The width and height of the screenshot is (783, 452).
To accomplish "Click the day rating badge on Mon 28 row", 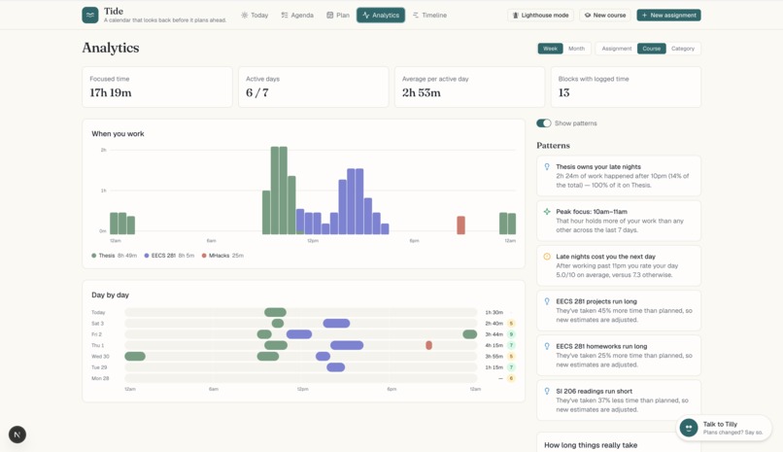I will (x=511, y=378).
